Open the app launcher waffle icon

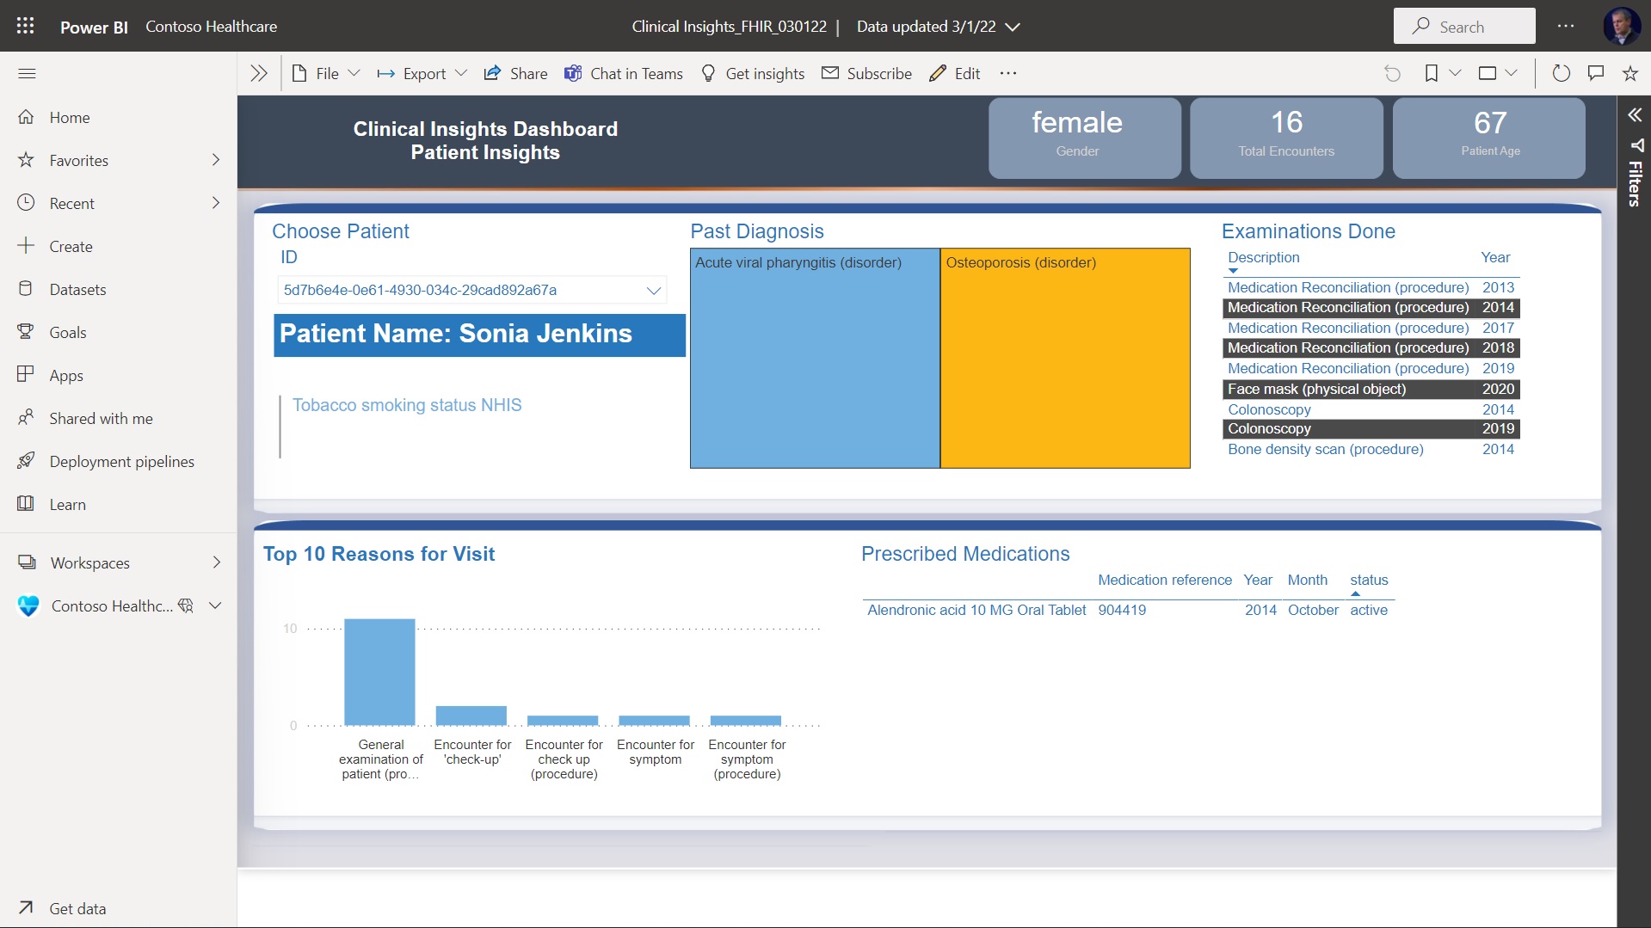point(25,26)
